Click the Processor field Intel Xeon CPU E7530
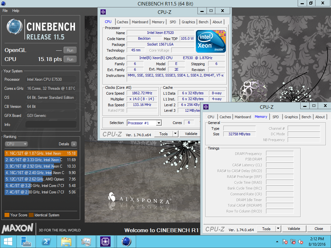The height and width of the screenshot is (248, 331). pyautogui.click(x=51, y=79)
